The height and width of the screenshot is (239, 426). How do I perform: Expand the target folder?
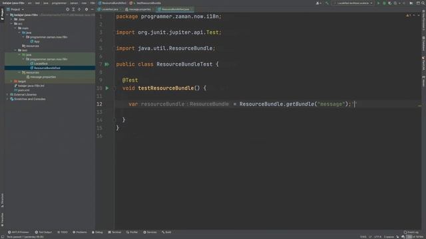pos(11,81)
